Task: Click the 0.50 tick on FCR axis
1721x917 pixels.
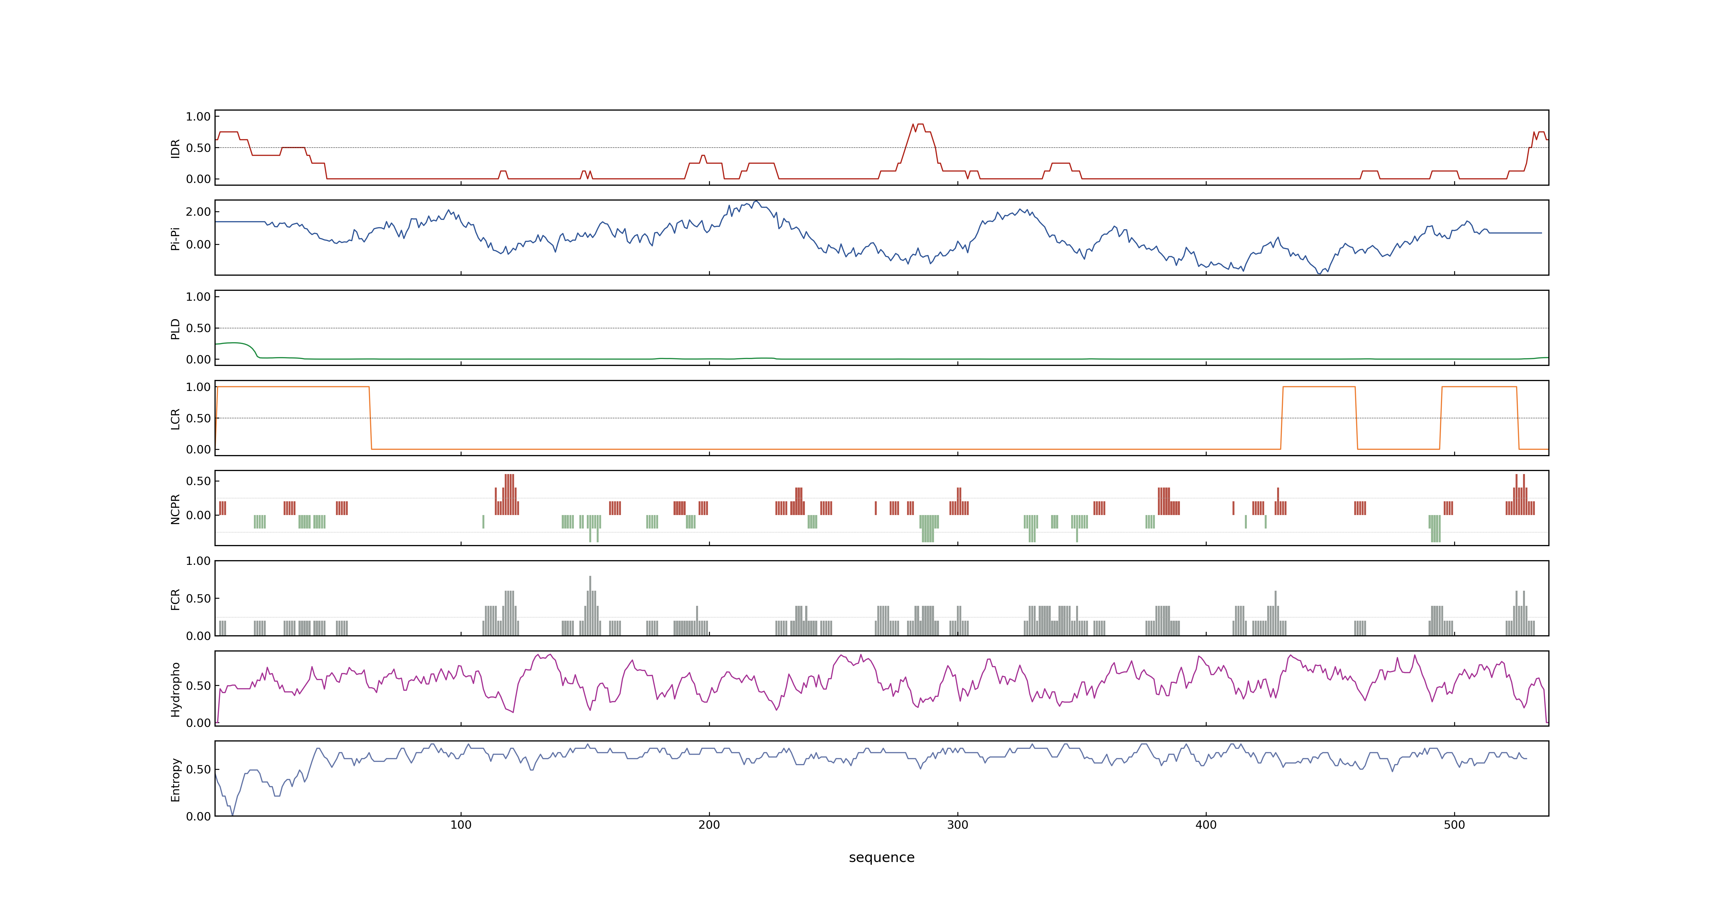Action: pos(199,599)
